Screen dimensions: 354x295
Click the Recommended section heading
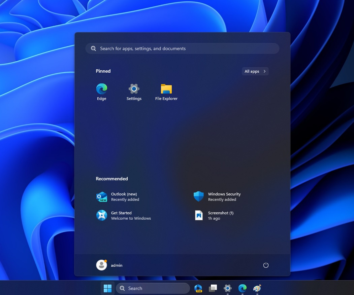[111, 179]
